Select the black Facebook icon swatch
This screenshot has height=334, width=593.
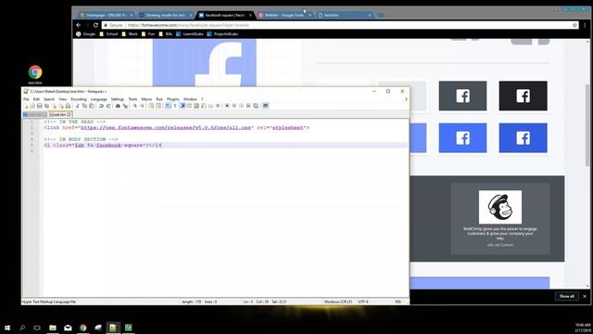[x=523, y=96]
